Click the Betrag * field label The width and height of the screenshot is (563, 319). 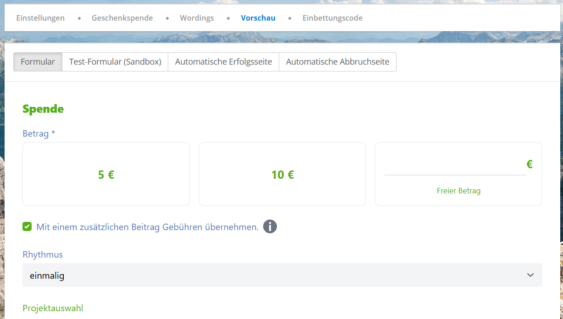coord(39,134)
